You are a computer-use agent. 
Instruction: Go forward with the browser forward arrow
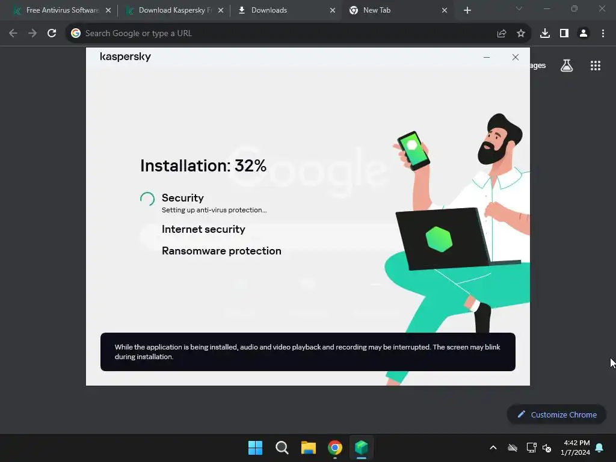32,34
